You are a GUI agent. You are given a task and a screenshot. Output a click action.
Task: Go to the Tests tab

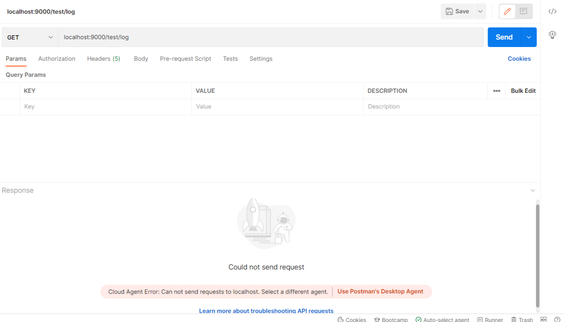(x=230, y=59)
